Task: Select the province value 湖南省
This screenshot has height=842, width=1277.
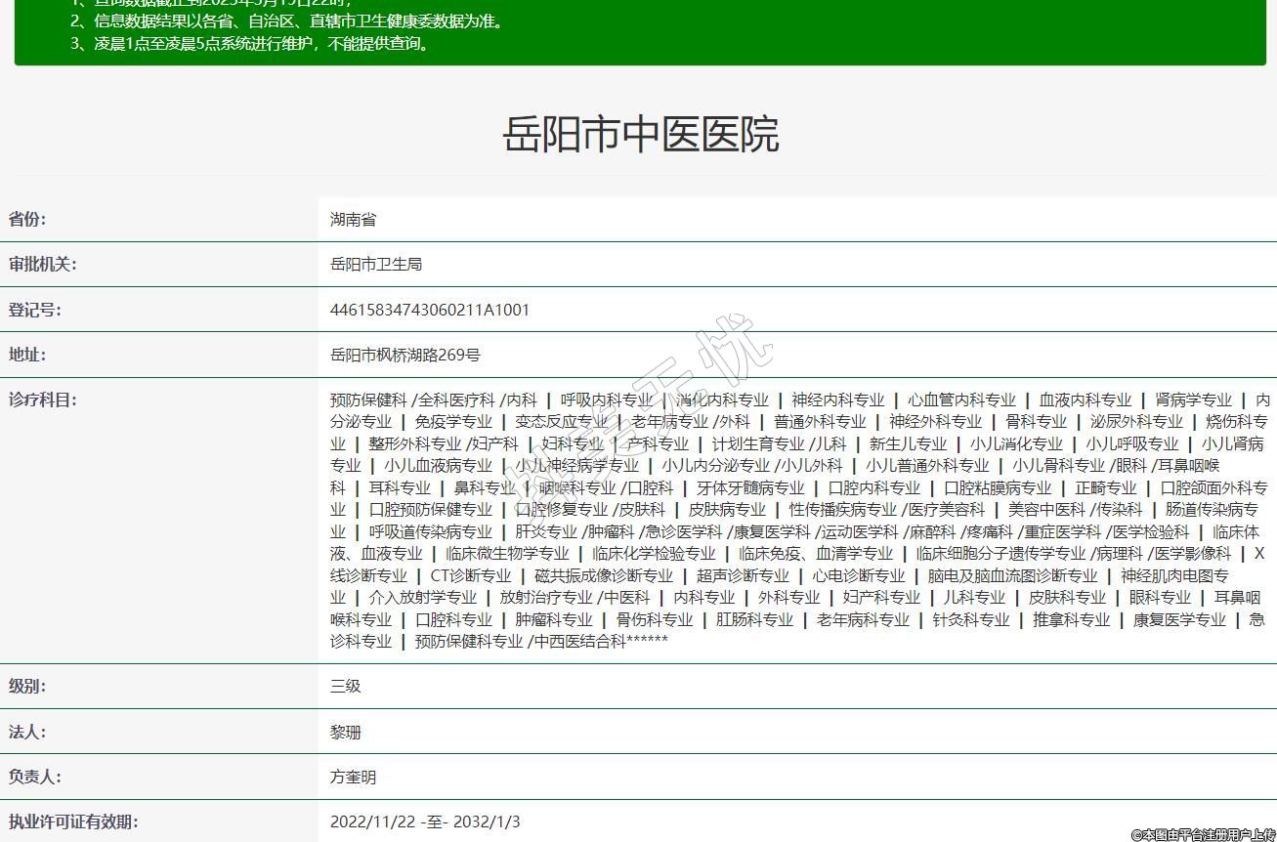Action: coord(353,220)
